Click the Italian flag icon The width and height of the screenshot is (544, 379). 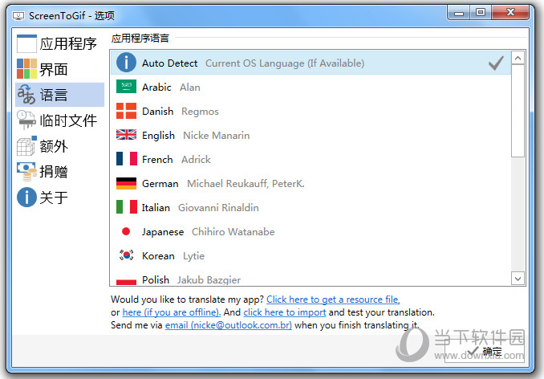tap(126, 207)
